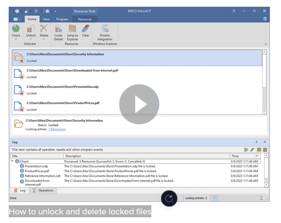The width and height of the screenshot is (281, 223).
Task: Expand the Check button dropdown arrow in ribbon
Action: 16,39
